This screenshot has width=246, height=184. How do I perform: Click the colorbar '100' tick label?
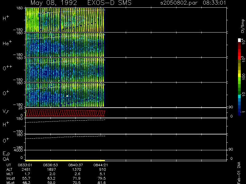244,77
